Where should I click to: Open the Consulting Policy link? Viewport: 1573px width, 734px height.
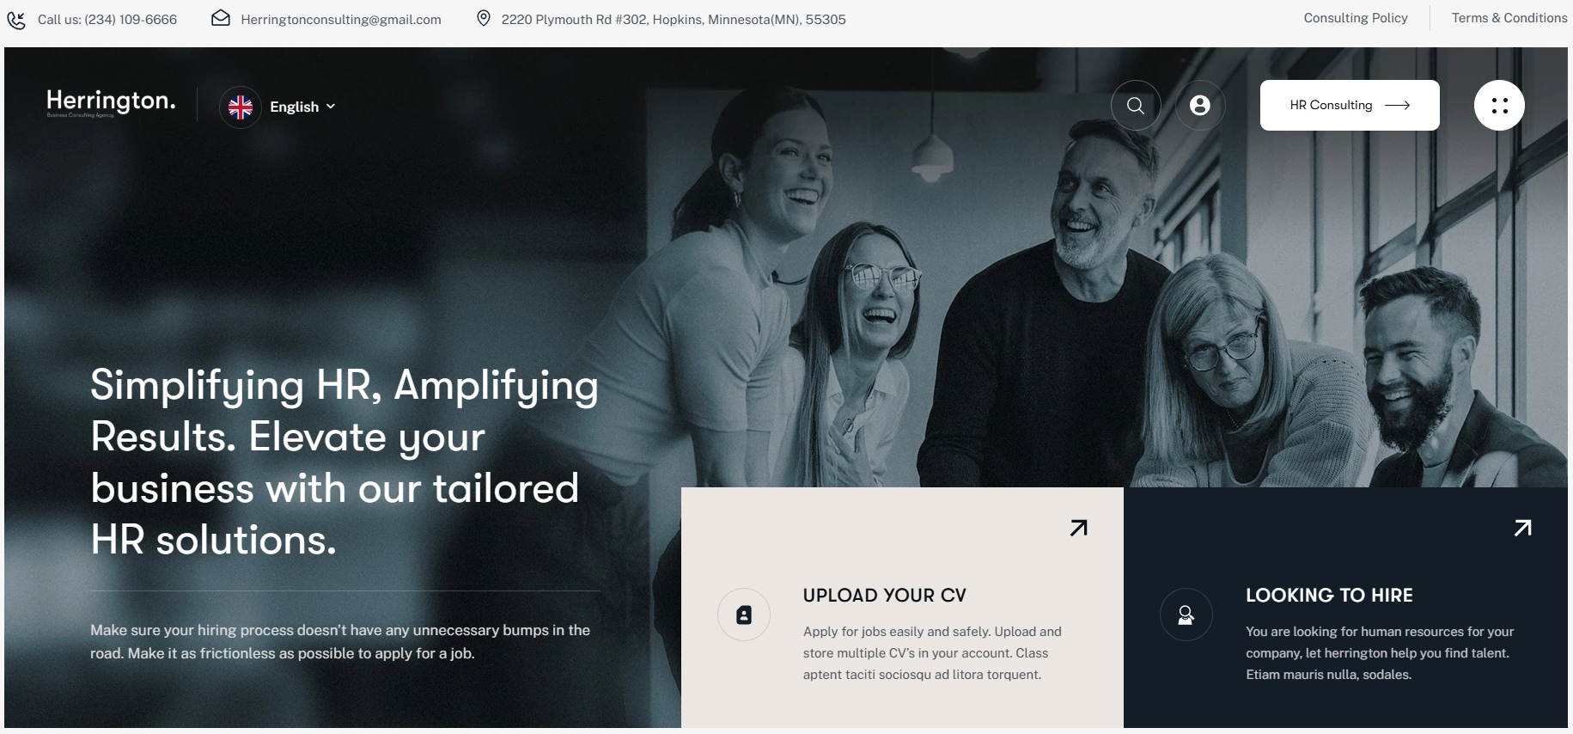[1356, 18]
